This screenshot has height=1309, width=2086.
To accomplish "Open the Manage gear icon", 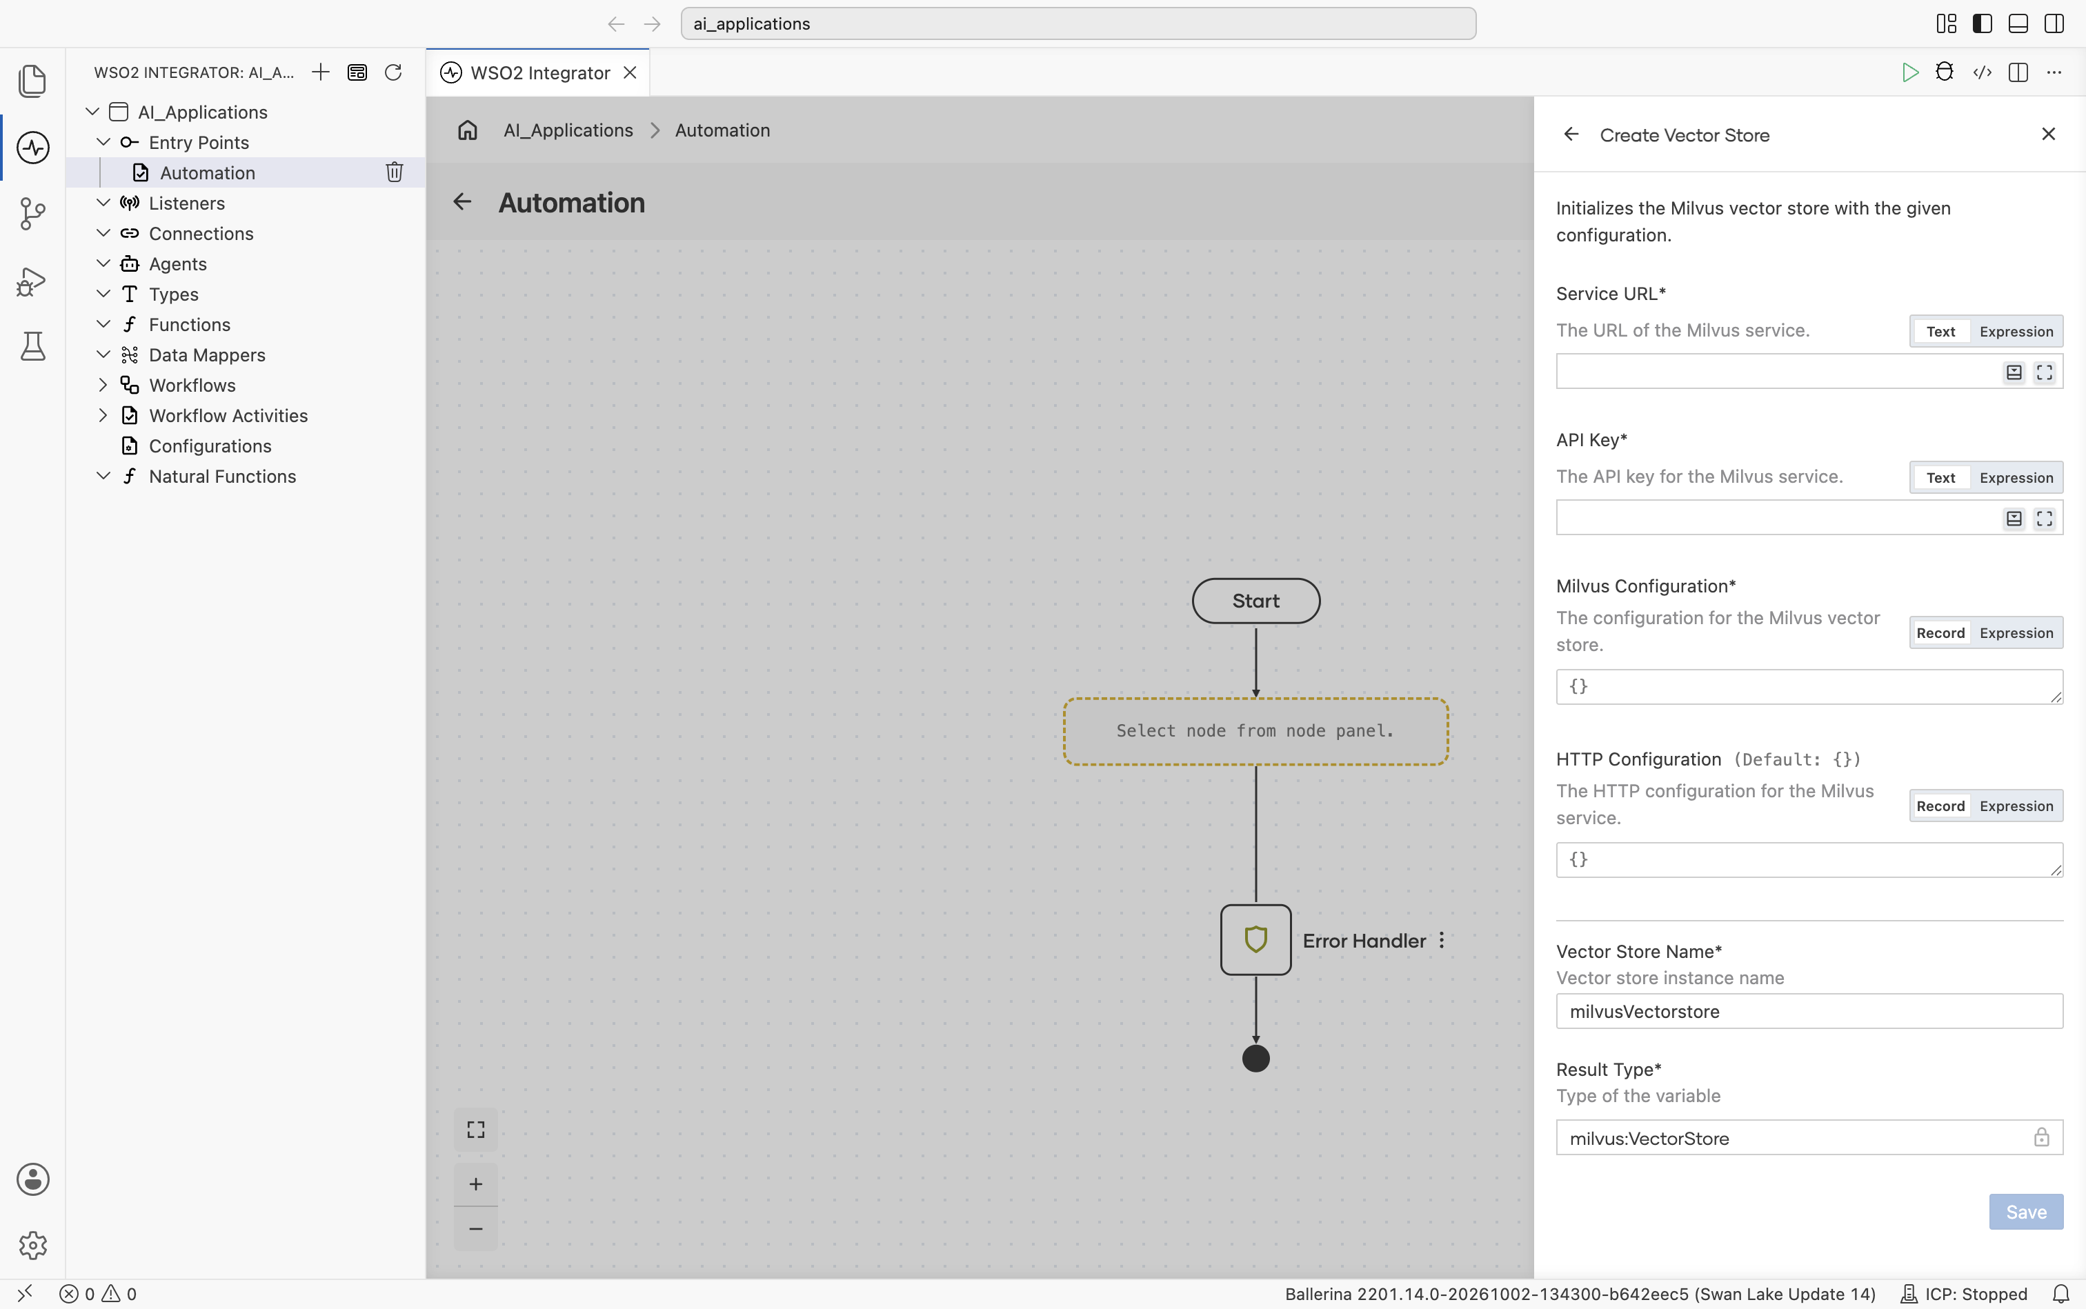I will [x=32, y=1245].
